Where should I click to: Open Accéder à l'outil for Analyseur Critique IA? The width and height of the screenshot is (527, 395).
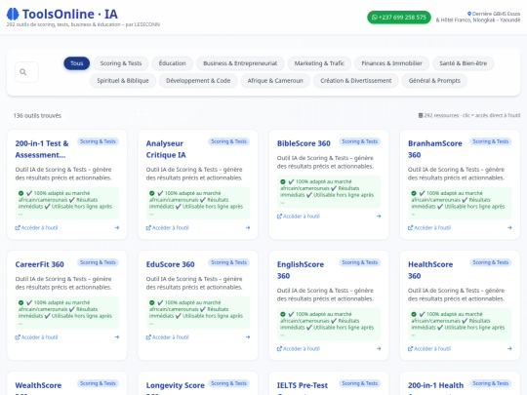pos(168,227)
